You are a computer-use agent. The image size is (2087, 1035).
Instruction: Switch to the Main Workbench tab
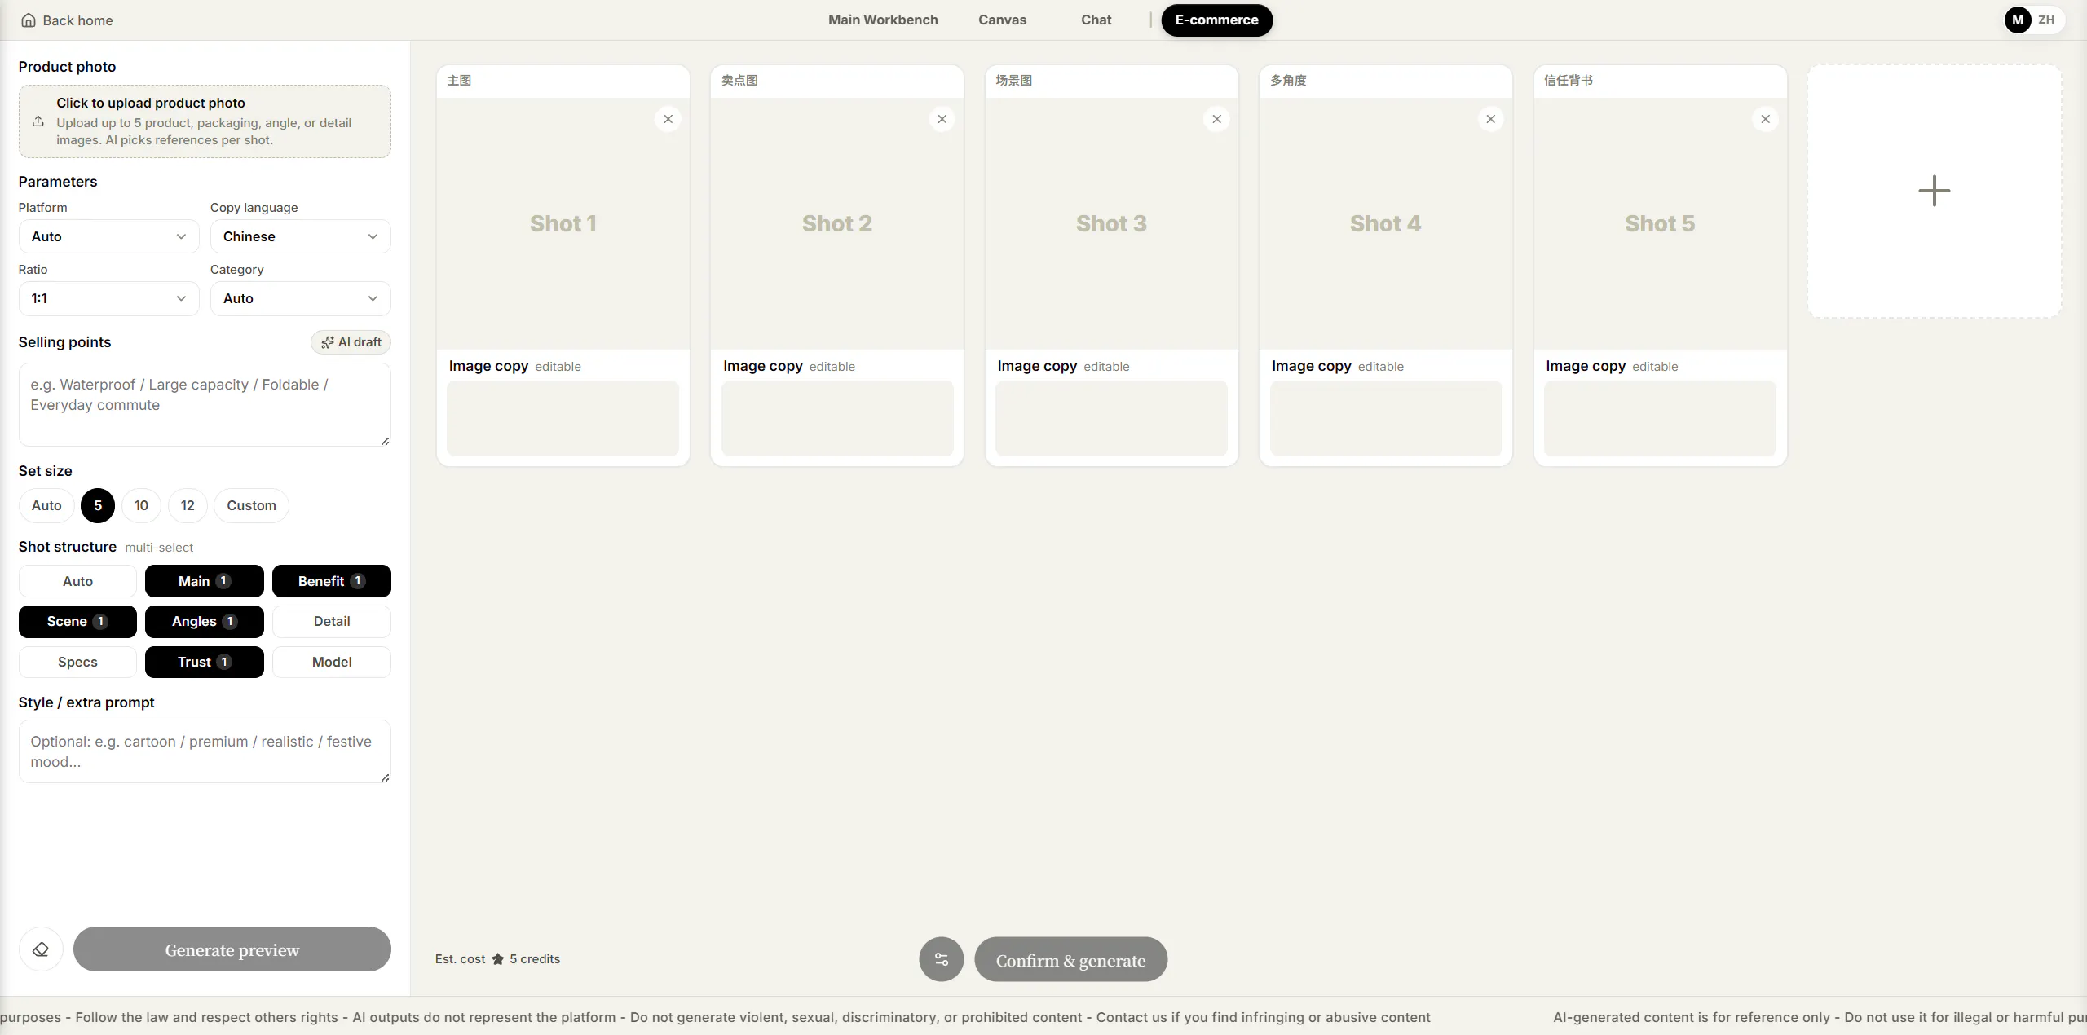coord(883,20)
